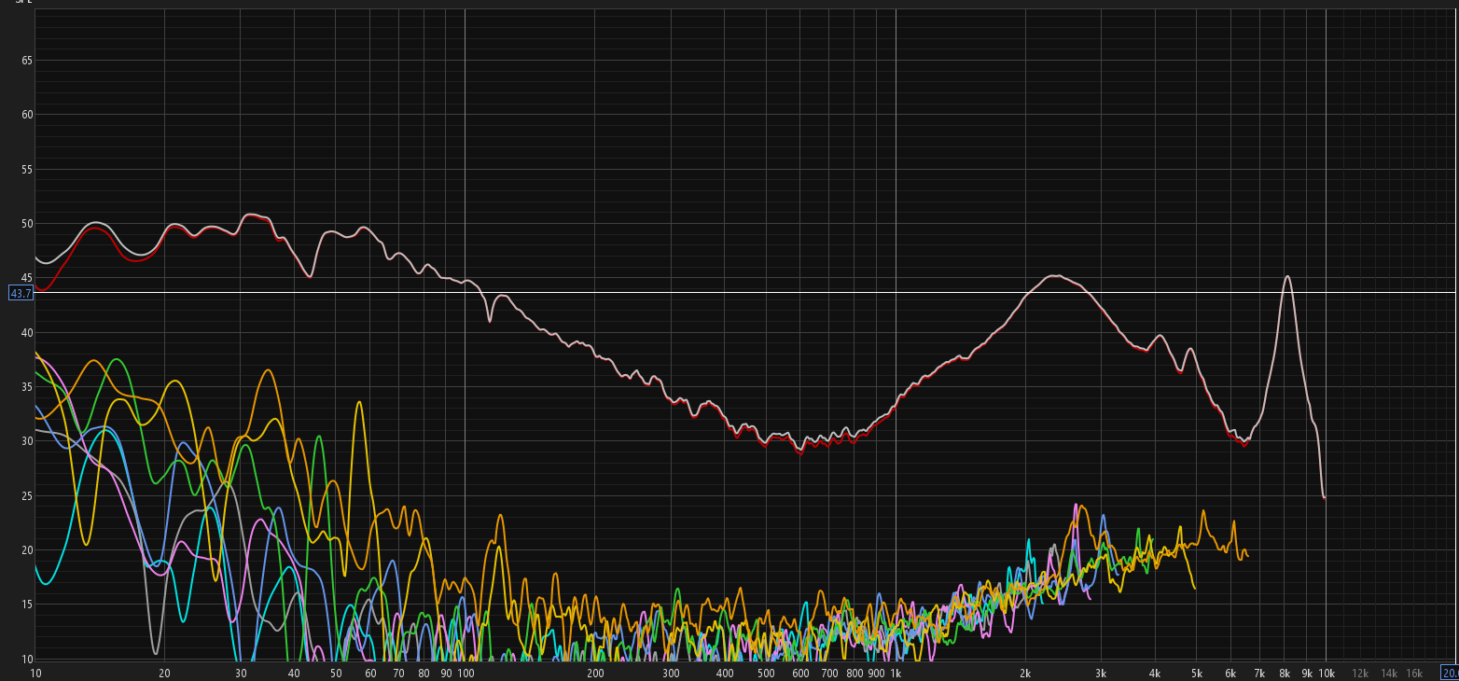Click the 55 SPL axis label
This screenshot has height=681, width=1459.
click(x=27, y=170)
